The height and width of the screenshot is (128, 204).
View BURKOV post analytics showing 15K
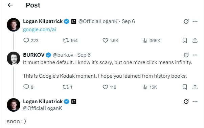(x=150, y=87)
